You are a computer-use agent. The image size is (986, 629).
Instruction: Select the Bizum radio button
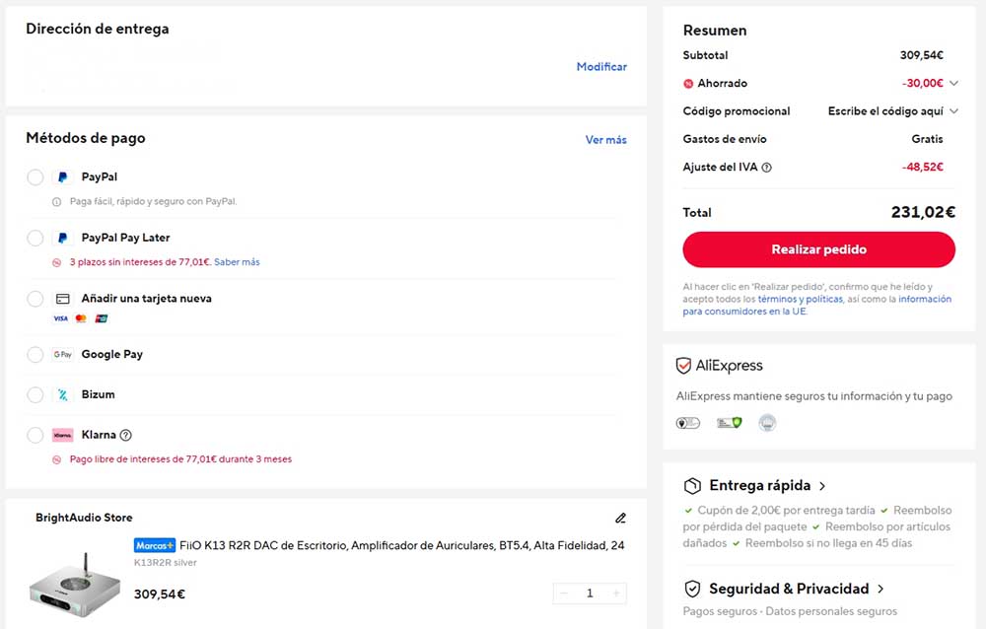pos(35,395)
